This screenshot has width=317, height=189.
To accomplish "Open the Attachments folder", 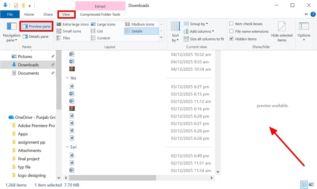I will pyautogui.click(x=26, y=150).
